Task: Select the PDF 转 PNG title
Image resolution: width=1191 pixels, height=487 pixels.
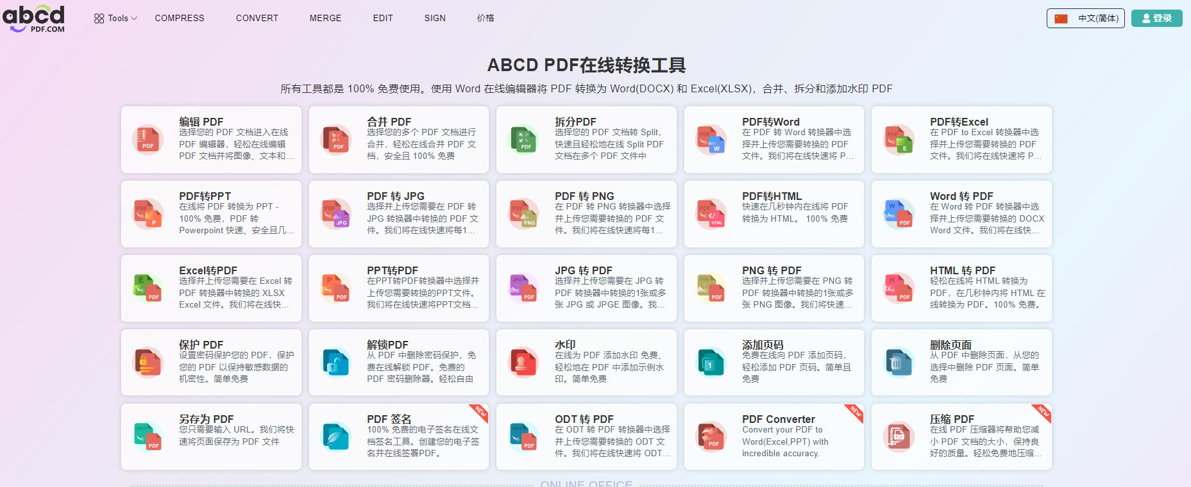Action: click(x=584, y=196)
